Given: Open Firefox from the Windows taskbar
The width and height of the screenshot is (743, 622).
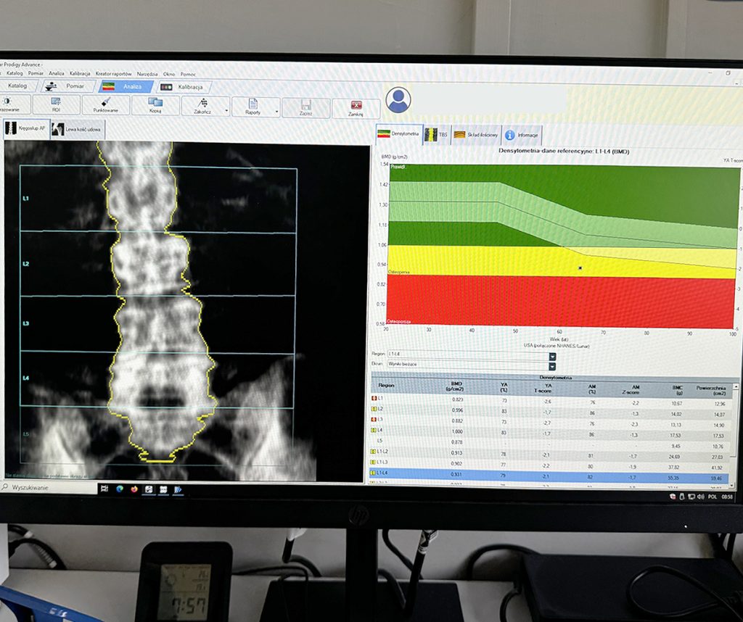Looking at the screenshot, I should click(134, 489).
